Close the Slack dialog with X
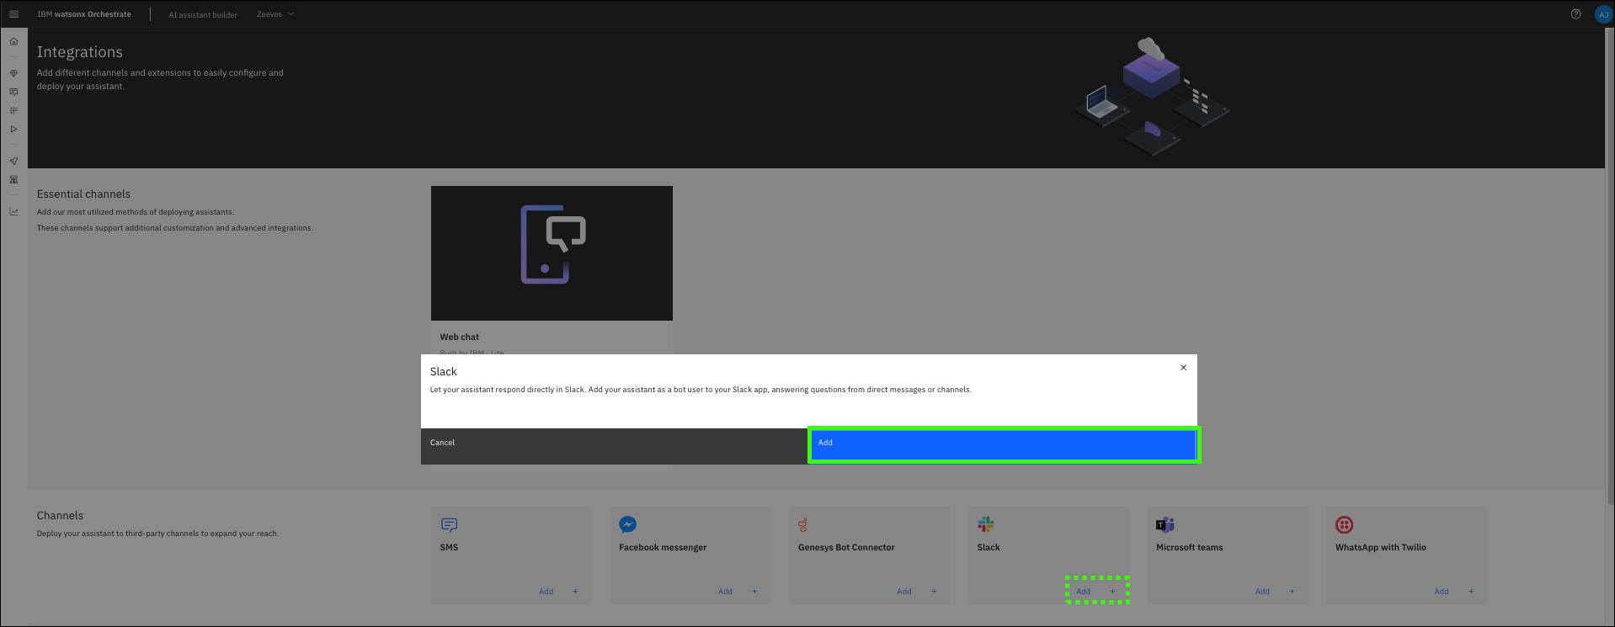The height and width of the screenshot is (627, 1615). click(x=1183, y=368)
